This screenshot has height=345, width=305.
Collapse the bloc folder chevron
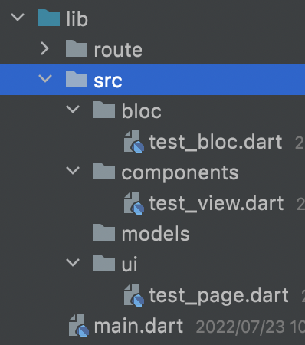point(73,110)
